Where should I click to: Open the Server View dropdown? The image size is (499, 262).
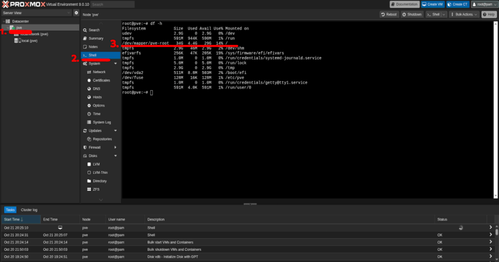click(36, 13)
